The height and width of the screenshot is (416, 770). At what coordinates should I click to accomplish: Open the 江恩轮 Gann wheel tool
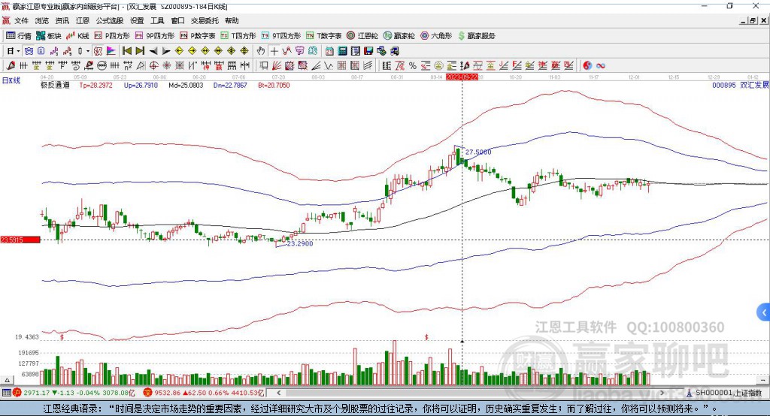(362, 36)
